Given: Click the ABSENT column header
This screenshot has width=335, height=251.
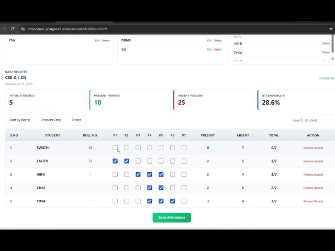Looking at the screenshot, I should coord(243,135).
